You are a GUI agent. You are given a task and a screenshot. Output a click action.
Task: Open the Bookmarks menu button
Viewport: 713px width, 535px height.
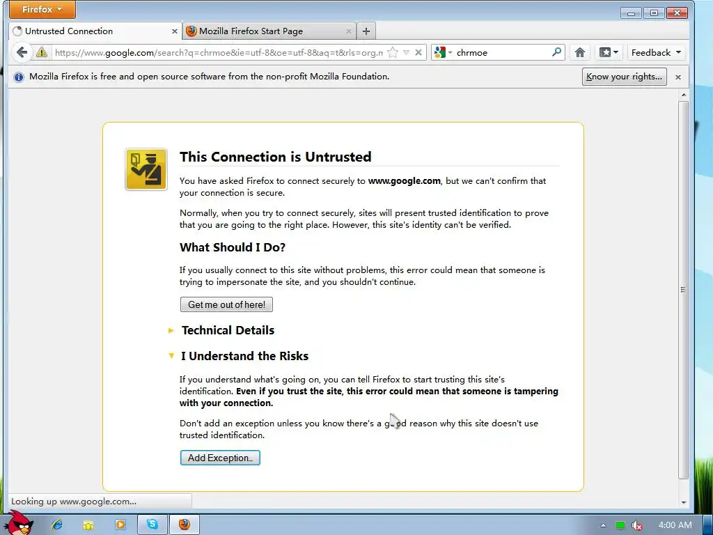click(609, 53)
